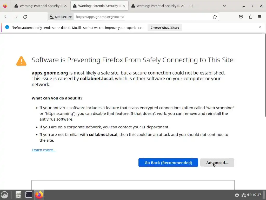Open the printer tray icon
This screenshot has height=200, width=266.
[x=237, y=195]
